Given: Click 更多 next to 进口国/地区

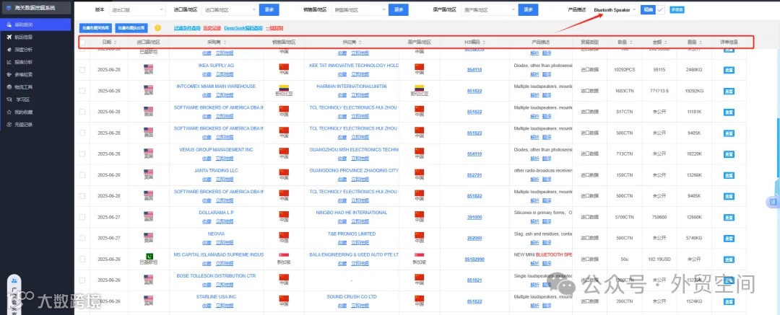Looking at the screenshot, I should pos(269,9).
